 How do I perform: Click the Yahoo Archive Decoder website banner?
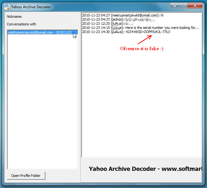[142, 170]
